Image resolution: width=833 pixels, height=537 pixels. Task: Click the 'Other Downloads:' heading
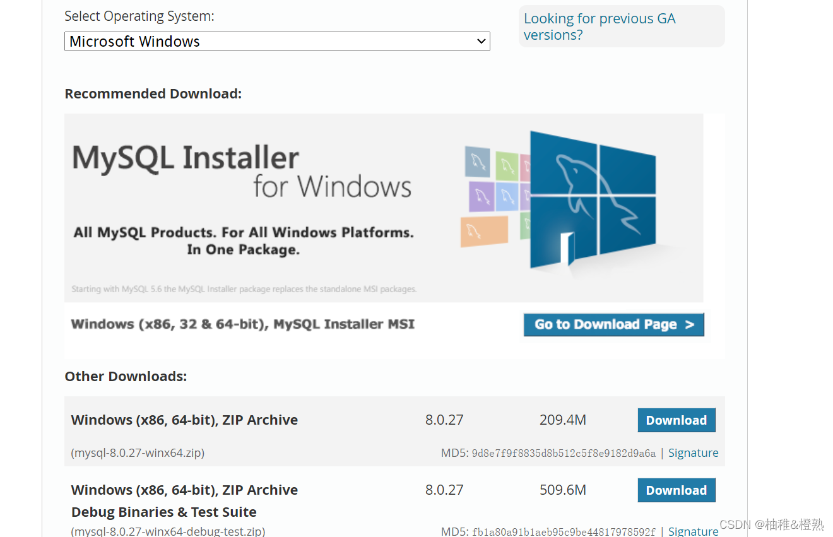126,377
